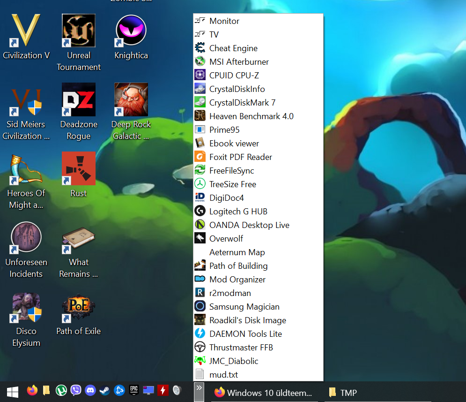This screenshot has height=402, width=466.
Task: Select the What Remains desktop shortcut
Action: click(79, 252)
